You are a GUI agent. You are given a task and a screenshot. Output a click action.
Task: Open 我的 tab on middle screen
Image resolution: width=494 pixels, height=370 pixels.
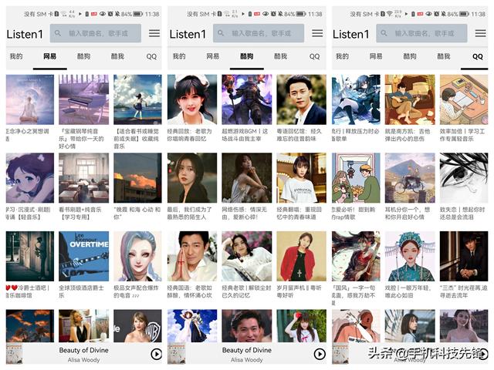179,56
